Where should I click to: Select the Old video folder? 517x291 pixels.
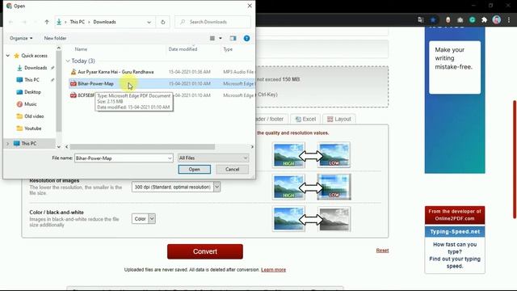(x=34, y=116)
